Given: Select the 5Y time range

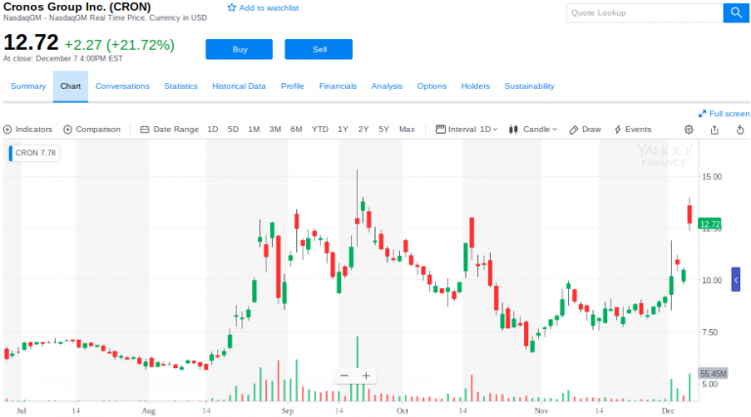Looking at the screenshot, I should 383,129.
